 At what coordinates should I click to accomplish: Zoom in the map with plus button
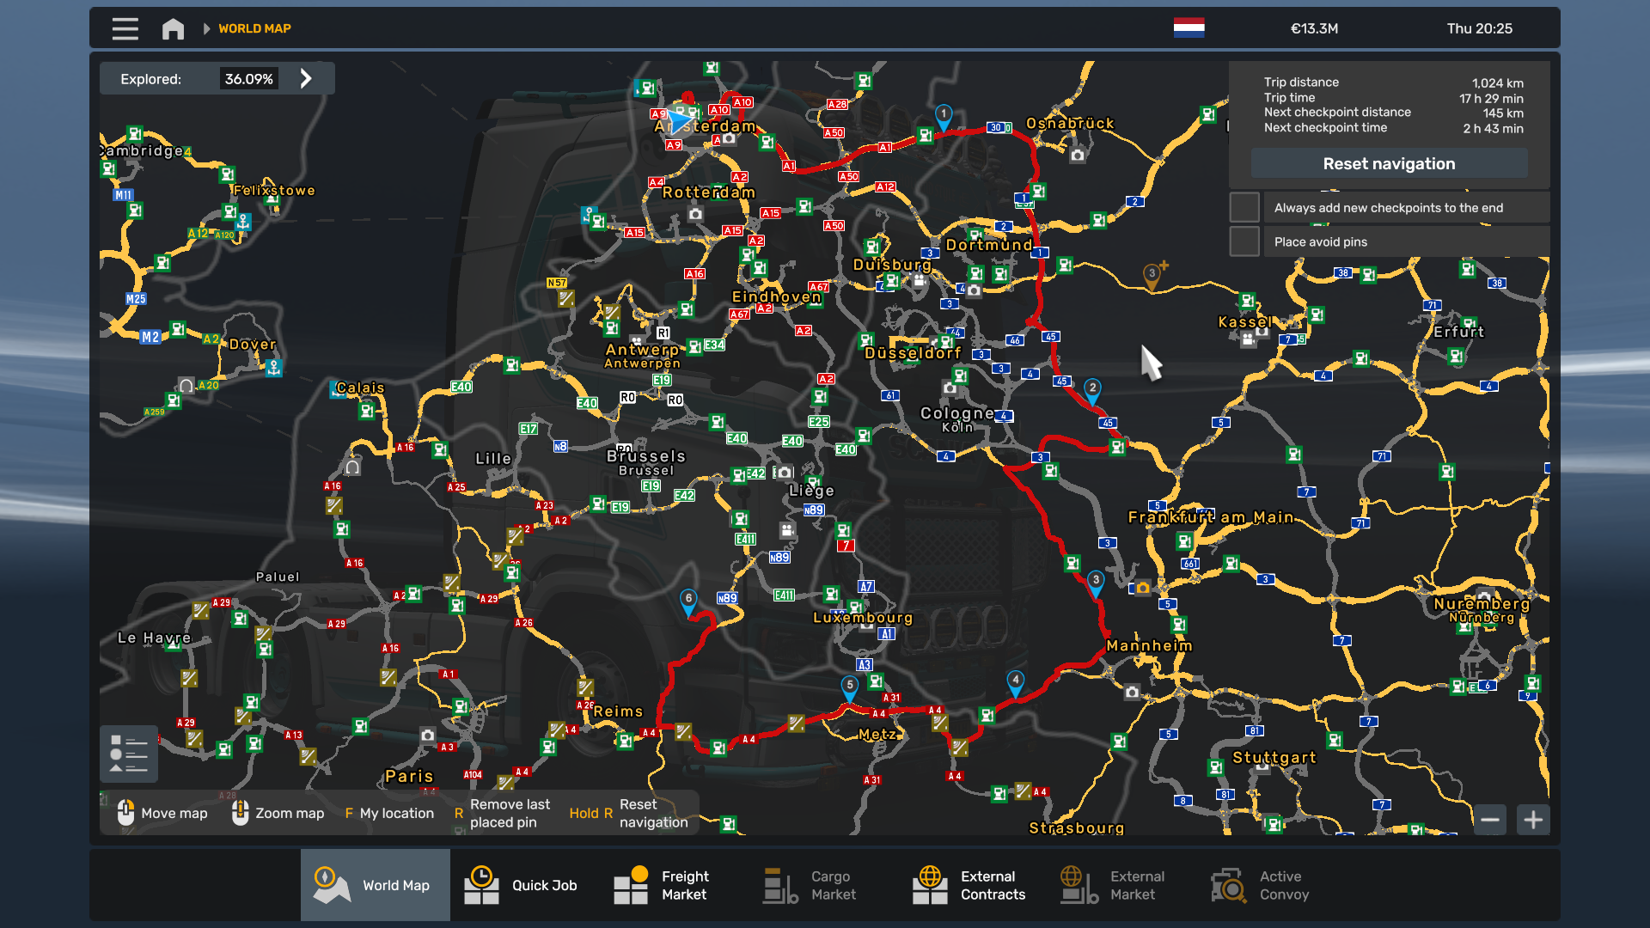1533,820
